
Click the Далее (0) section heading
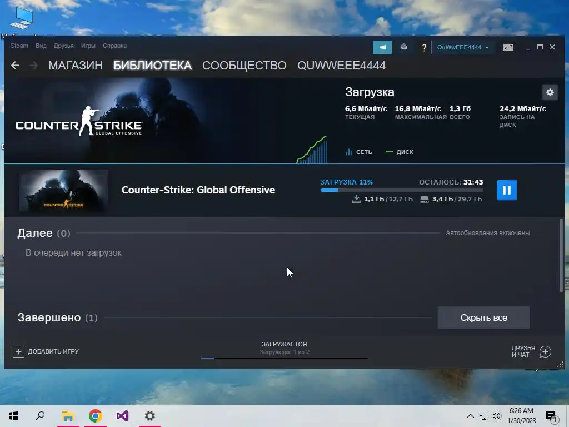pyautogui.click(x=44, y=233)
